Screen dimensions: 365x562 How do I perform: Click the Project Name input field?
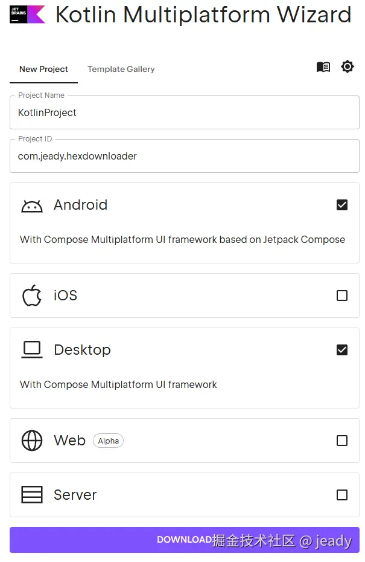(184, 113)
